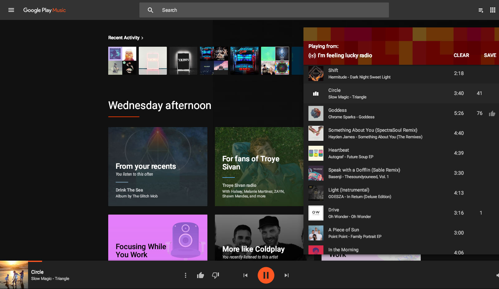Click Circle song title in player bar
The height and width of the screenshot is (289, 499).
[x=37, y=272]
